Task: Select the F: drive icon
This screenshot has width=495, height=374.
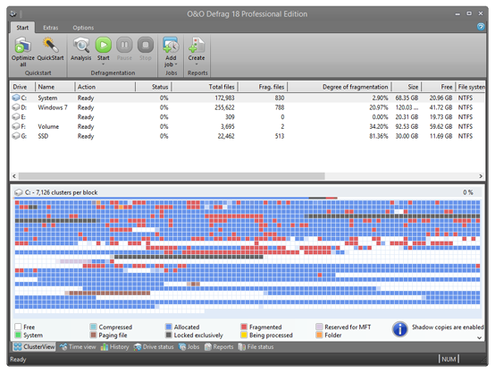Action: (16, 126)
